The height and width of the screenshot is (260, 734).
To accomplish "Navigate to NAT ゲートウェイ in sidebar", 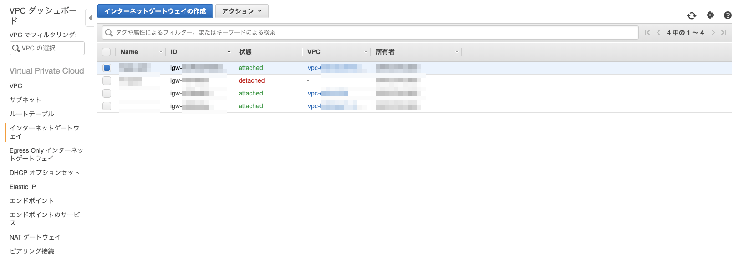I will point(35,237).
